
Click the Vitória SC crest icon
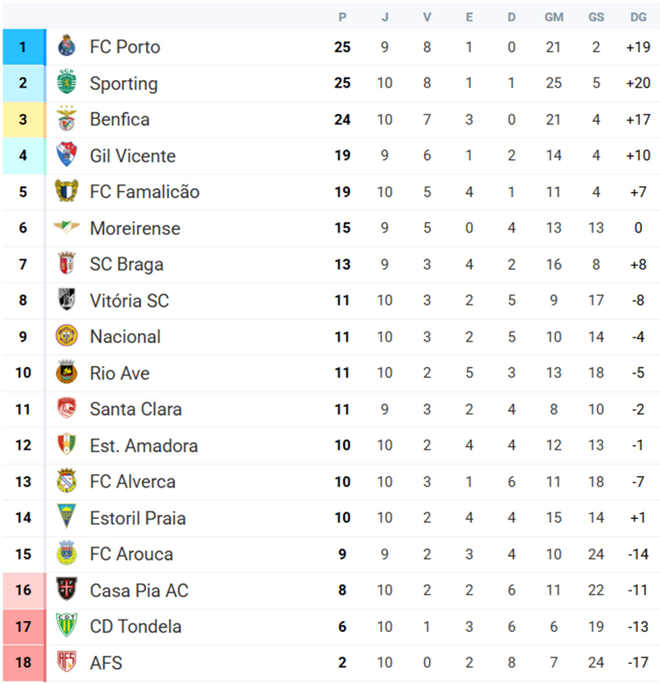[x=66, y=300]
